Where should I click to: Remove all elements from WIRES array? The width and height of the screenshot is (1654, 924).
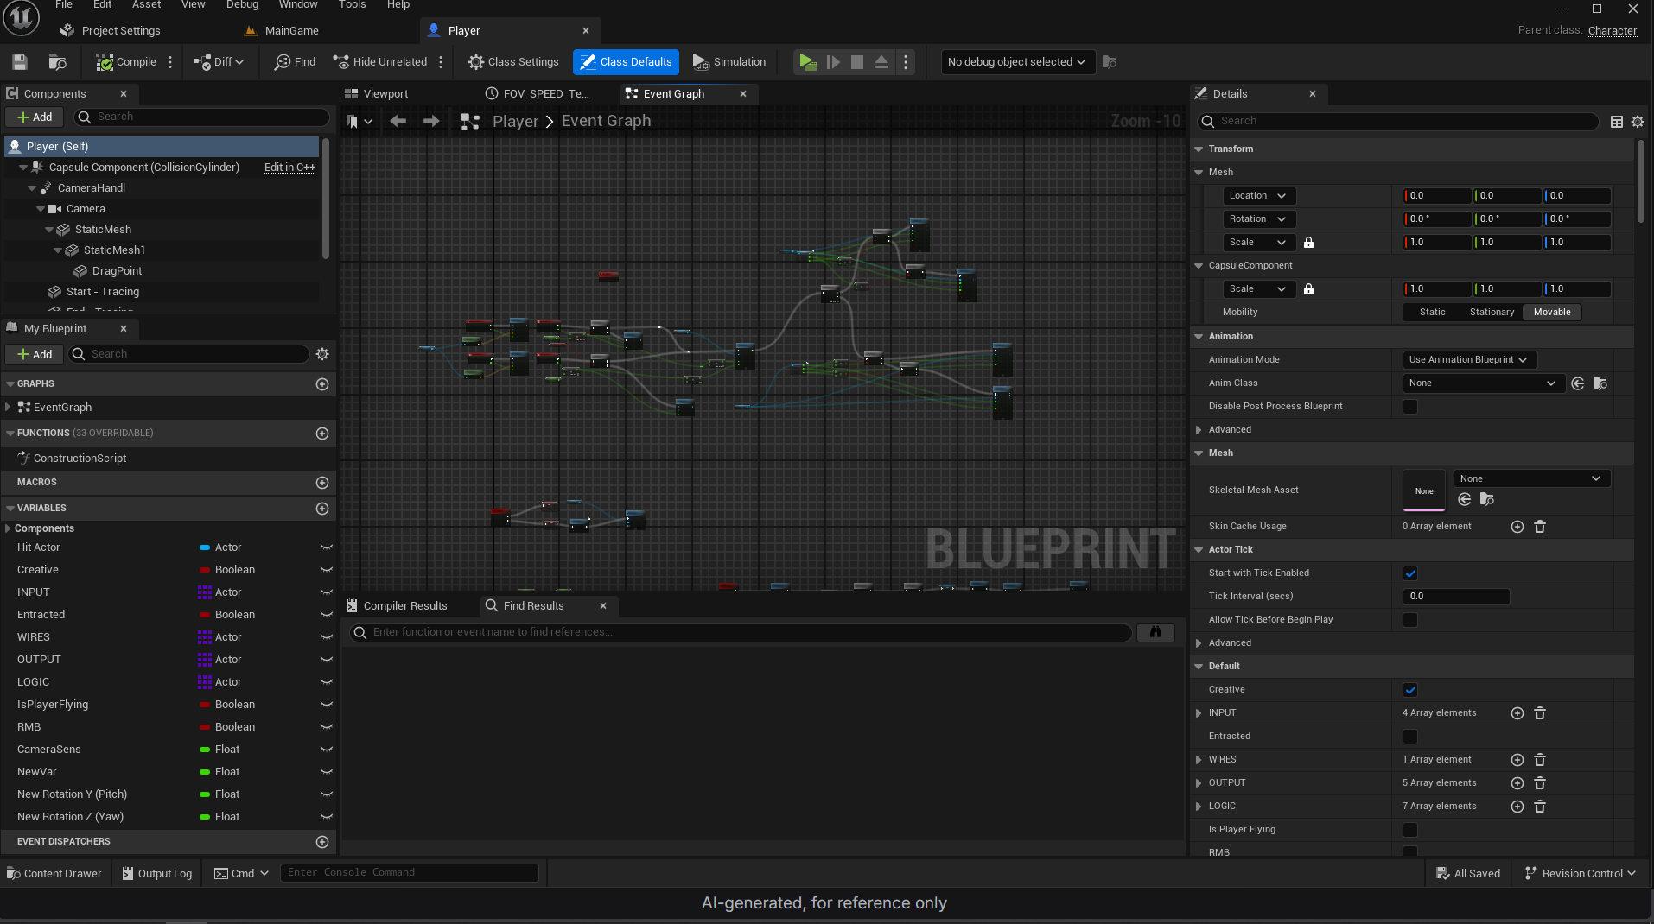tap(1540, 760)
